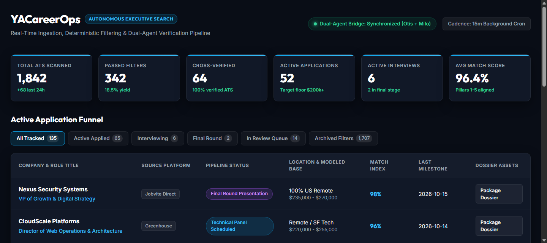Screen dimensions: 547x243
Task: Show the Final Round tab
Action: pyautogui.click(x=212, y=138)
